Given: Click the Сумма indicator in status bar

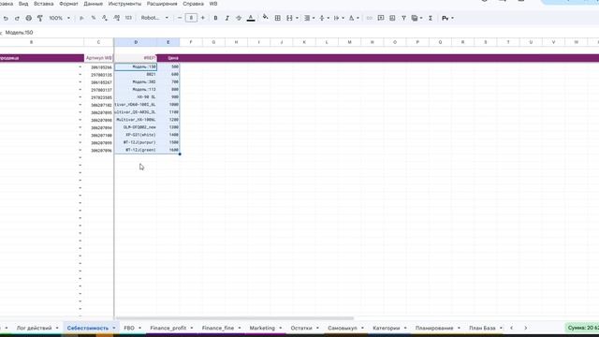Looking at the screenshot, I should pyautogui.click(x=582, y=328).
